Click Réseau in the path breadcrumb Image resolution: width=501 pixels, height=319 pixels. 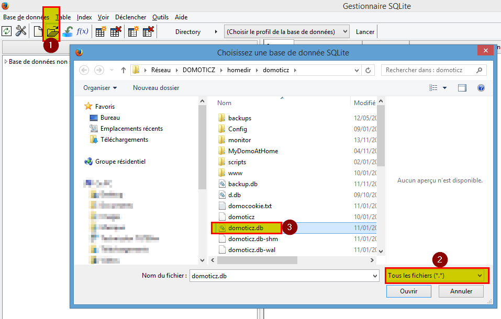click(161, 70)
